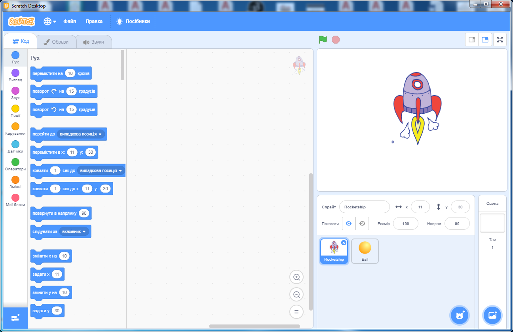
Task: Zoom in the code workspace
Action: (296, 277)
